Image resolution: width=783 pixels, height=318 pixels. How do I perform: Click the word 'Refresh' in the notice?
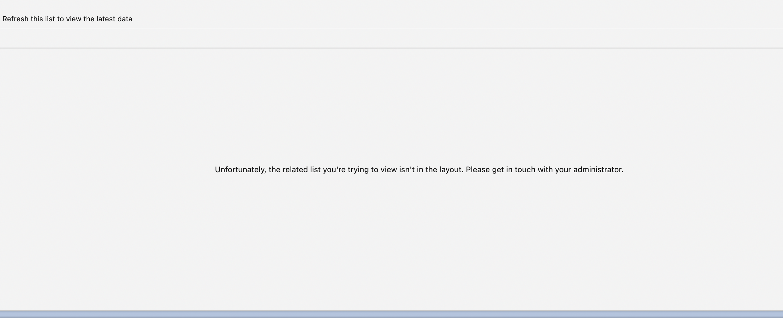point(15,19)
